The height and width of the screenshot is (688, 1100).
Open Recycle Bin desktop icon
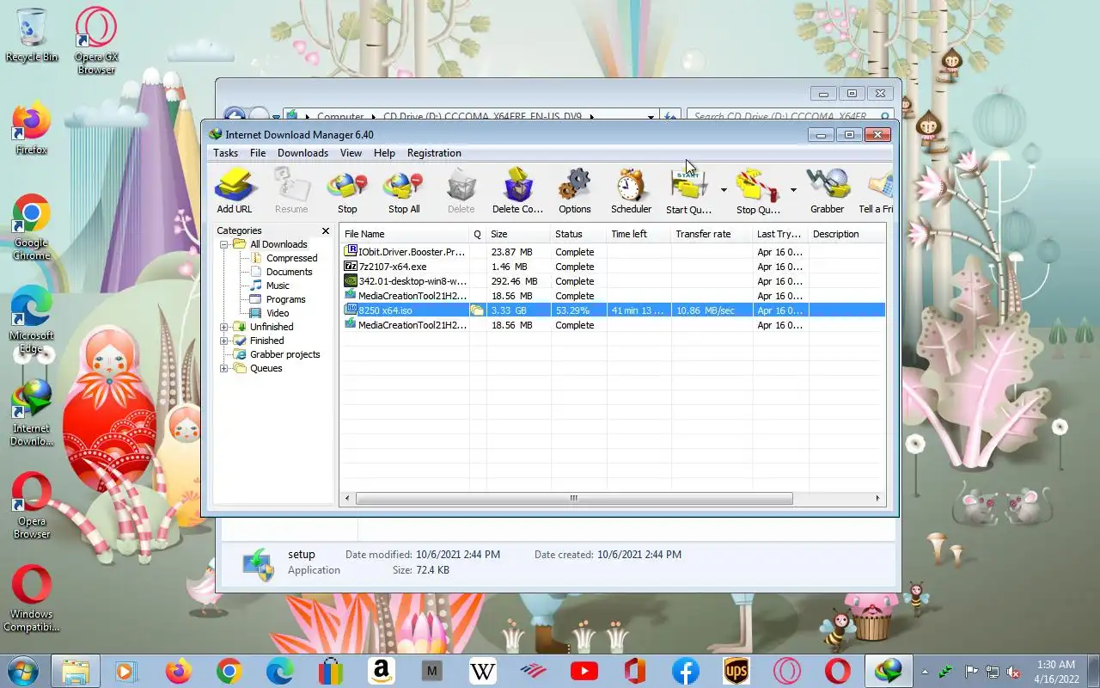click(x=32, y=34)
